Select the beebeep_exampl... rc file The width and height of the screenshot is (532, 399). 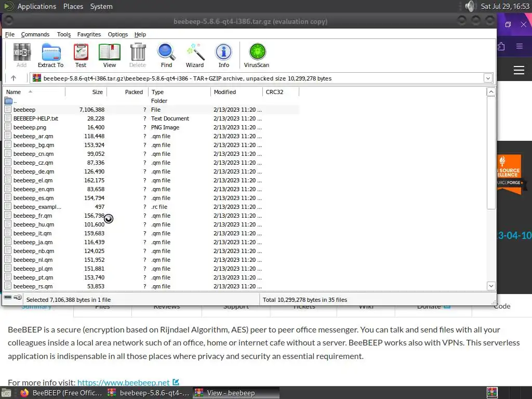151,207
